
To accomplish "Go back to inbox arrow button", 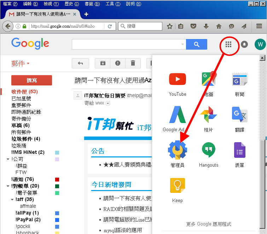I will (x=80, y=63).
